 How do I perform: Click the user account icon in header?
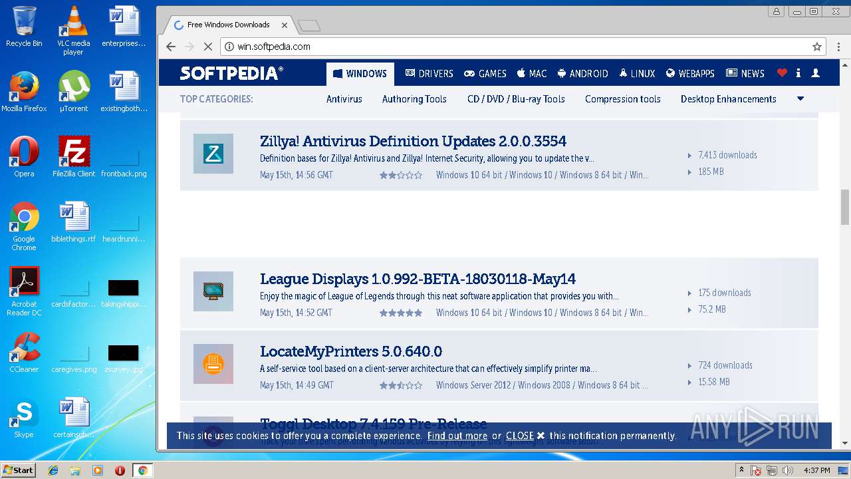coord(816,73)
